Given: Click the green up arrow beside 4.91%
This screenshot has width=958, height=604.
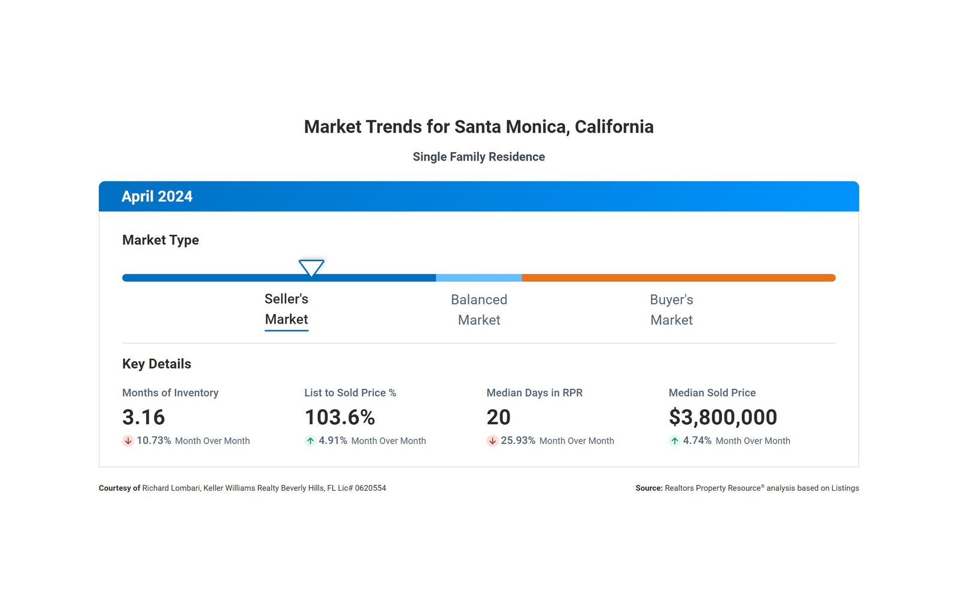Looking at the screenshot, I should pyautogui.click(x=310, y=441).
